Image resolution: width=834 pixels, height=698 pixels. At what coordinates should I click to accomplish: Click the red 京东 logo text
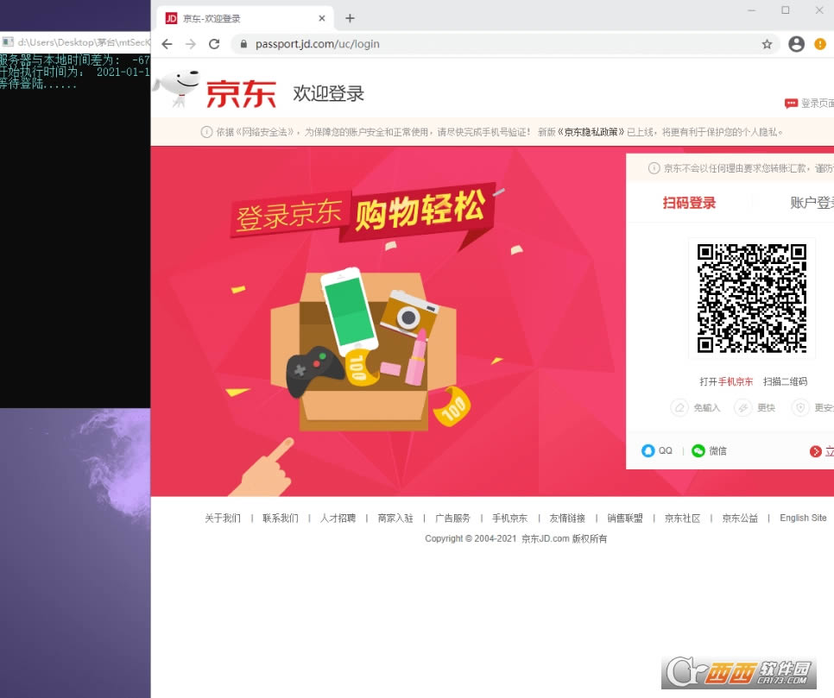(x=240, y=94)
